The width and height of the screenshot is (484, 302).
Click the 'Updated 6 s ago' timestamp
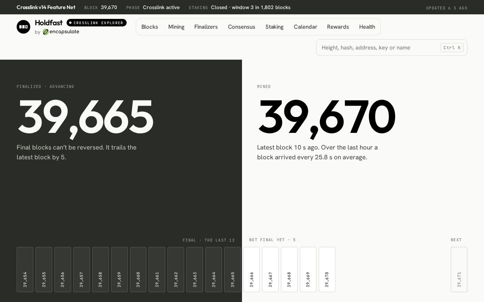(x=447, y=8)
